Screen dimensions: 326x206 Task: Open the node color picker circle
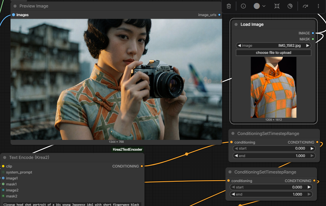[x=257, y=6]
